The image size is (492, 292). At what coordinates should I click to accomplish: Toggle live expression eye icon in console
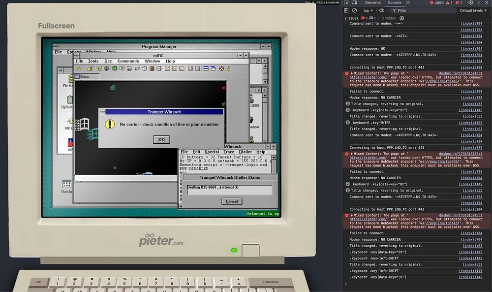click(x=382, y=10)
